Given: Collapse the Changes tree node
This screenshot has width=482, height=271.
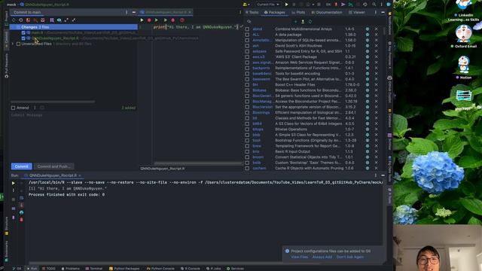Looking at the screenshot, I should (x=13, y=27).
